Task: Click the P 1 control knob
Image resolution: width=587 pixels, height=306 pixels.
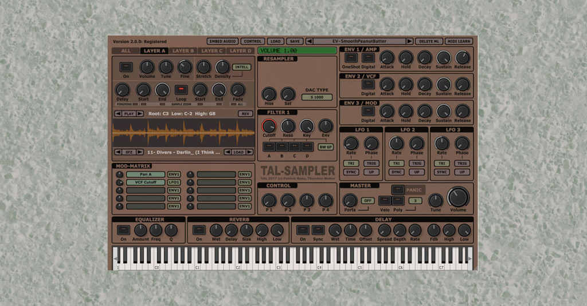Action: coord(269,201)
